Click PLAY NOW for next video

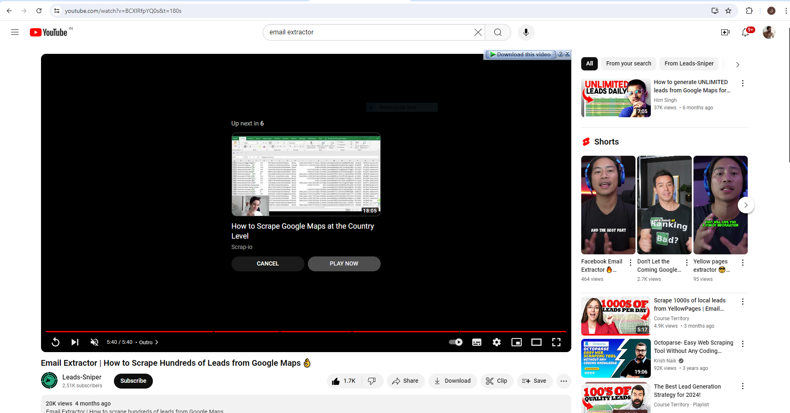coord(344,264)
